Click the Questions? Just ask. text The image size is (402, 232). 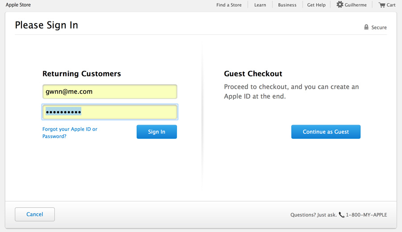click(314, 215)
